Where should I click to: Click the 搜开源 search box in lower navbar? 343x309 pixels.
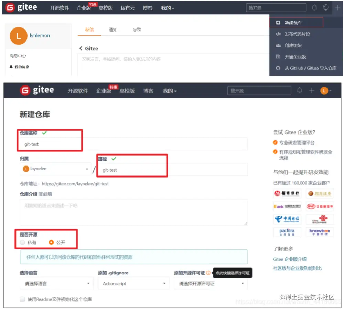tap(259, 90)
